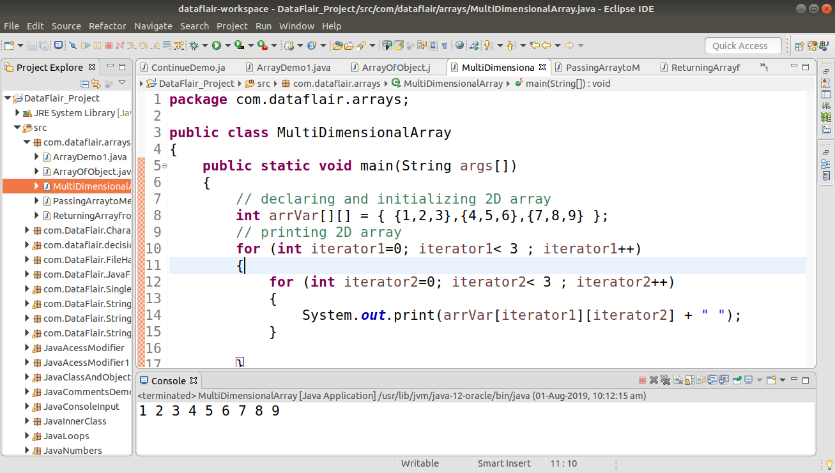The height and width of the screenshot is (473, 835).
Task: Click the green Run button icon
Action: pos(217,45)
